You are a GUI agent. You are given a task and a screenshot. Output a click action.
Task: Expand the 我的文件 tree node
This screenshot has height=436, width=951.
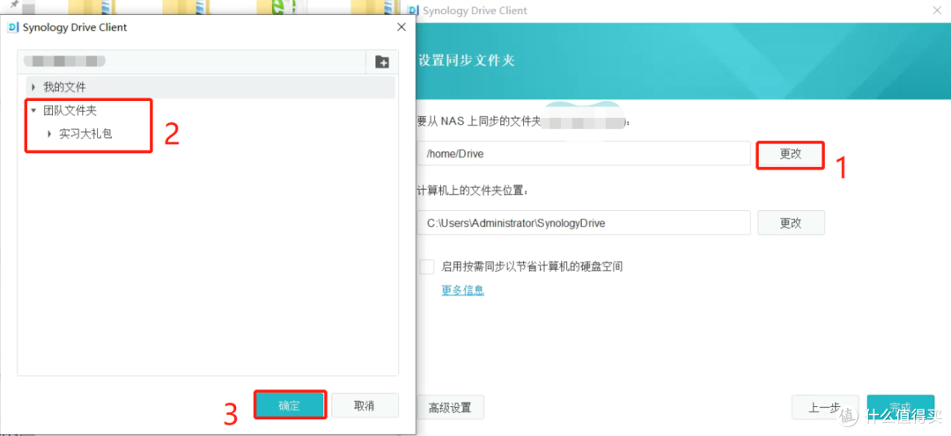click(34, 88)
